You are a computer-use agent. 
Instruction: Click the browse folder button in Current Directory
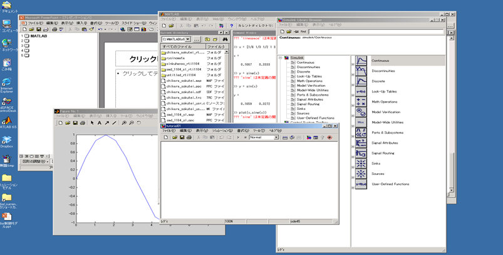[197, 39]
